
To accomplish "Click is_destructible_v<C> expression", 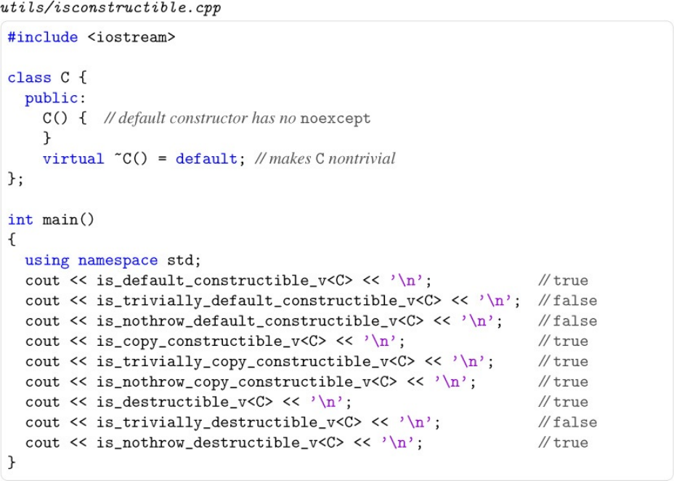I will [x=184, y=402].
